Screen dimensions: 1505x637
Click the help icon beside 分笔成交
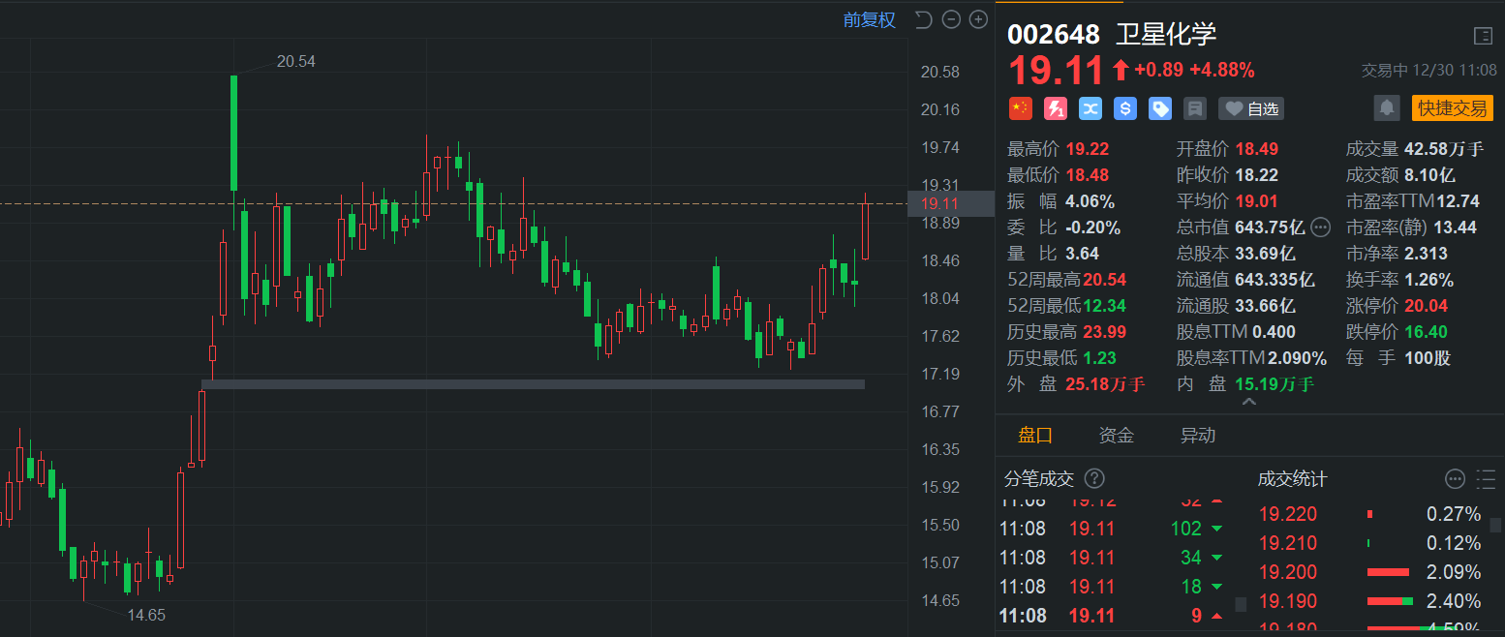pos(1094,478)
